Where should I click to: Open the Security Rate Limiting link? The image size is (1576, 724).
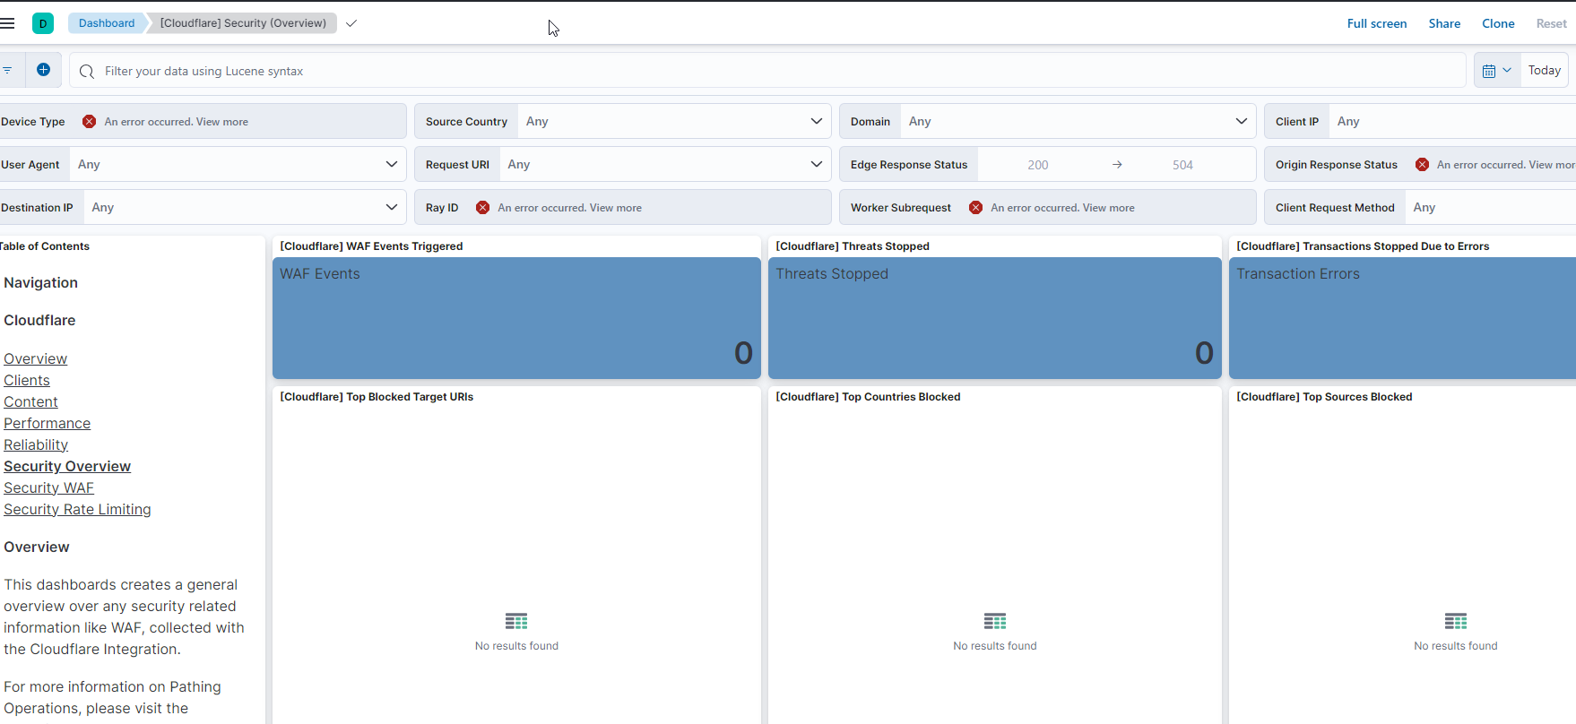pos(77,509)
